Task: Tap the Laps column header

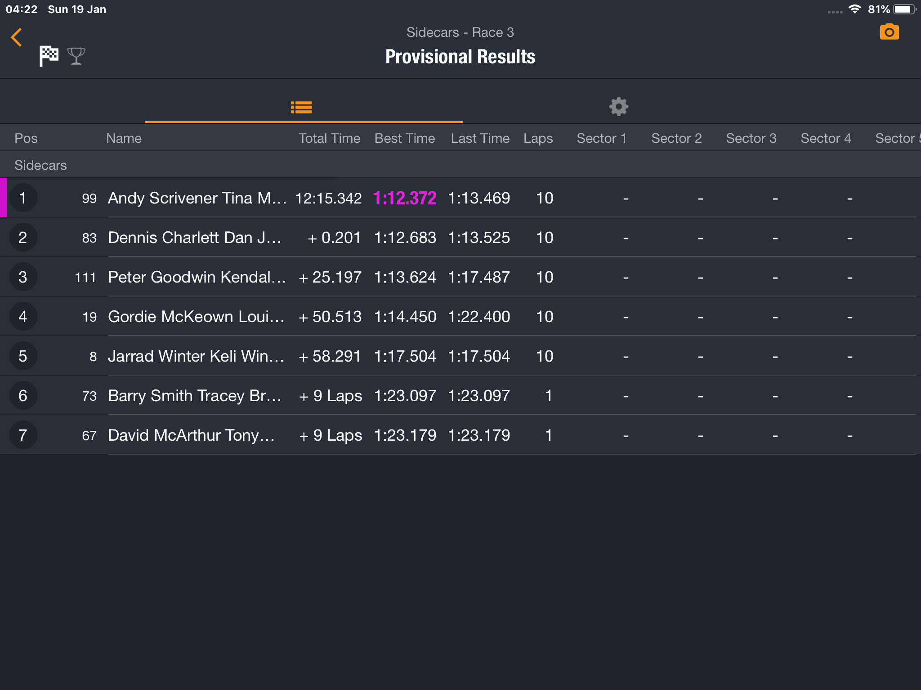Action: (538, 138)
